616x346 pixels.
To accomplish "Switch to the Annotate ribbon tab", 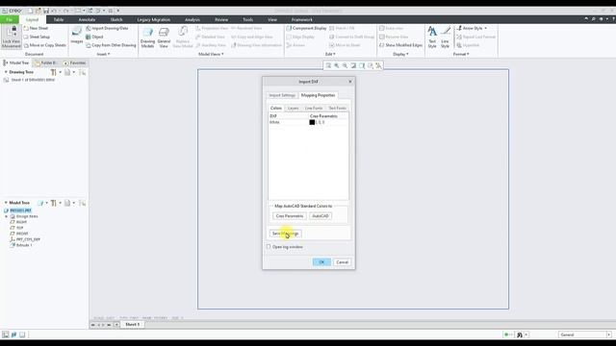I will tap(87, 19).
